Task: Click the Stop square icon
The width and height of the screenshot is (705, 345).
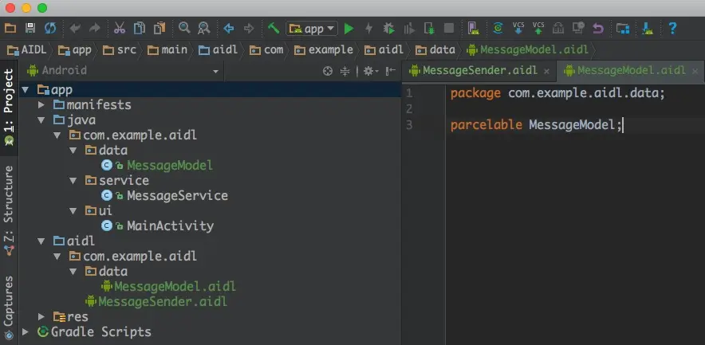Action: (x=449, y=29)
